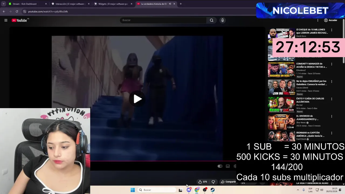Image resolution: width=345 pixels, height=194 pixels.
Task: Open ESP LAA language switcher
Action: [310, 190]
